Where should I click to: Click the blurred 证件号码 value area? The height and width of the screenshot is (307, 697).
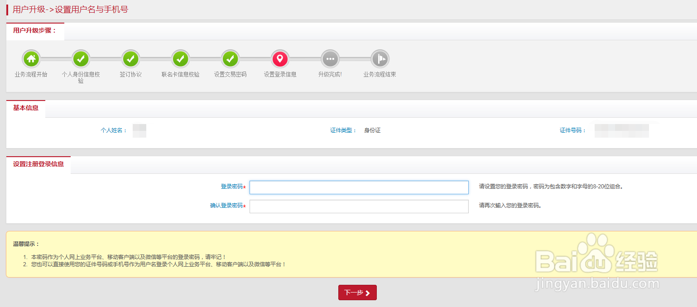click(622, 130)
